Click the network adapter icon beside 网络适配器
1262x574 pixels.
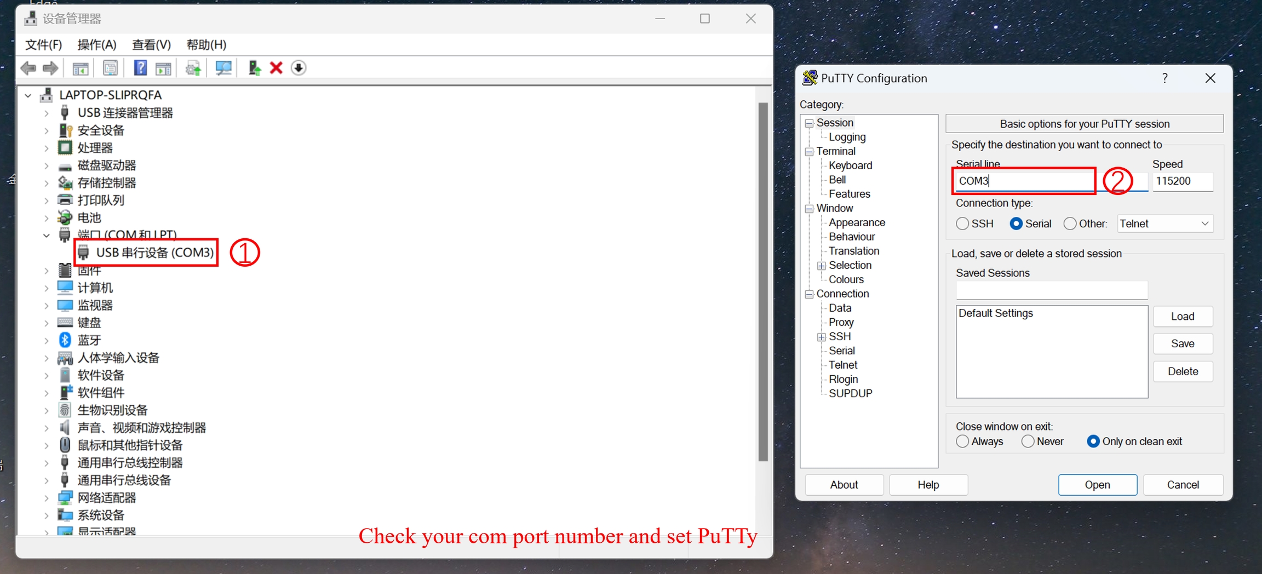point(65,497)
